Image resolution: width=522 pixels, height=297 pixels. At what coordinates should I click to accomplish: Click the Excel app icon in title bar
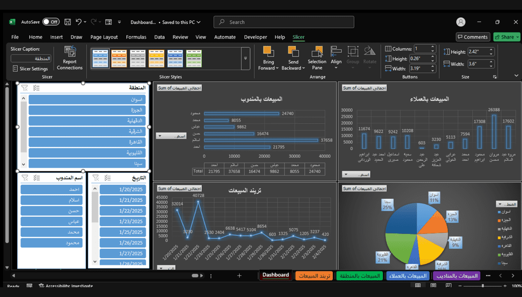tap(12, 22)
